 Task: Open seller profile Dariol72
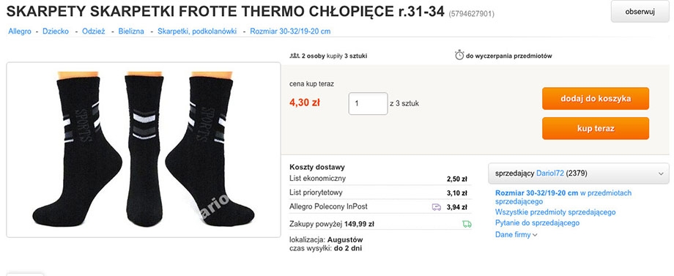pos(549,174)
